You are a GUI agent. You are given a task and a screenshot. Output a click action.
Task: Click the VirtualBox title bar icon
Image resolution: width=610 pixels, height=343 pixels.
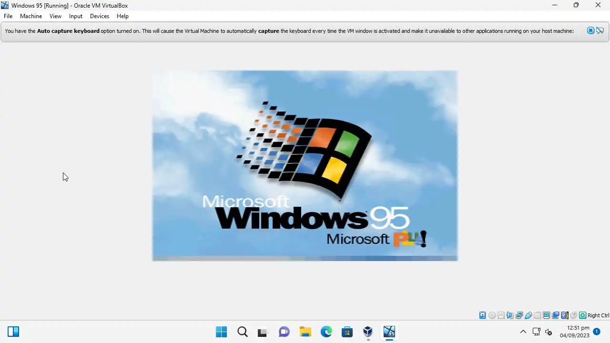coord(5,5)
